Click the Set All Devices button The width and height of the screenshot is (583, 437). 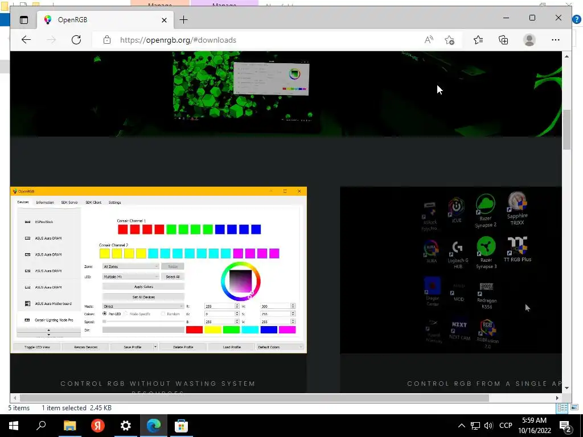point(143,297)
